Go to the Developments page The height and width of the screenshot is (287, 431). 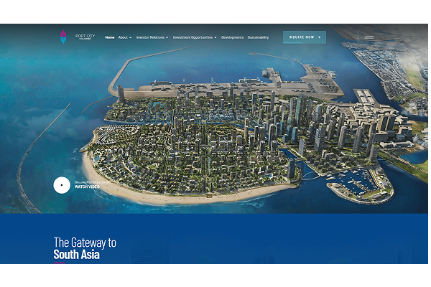[x=232, y=37]
